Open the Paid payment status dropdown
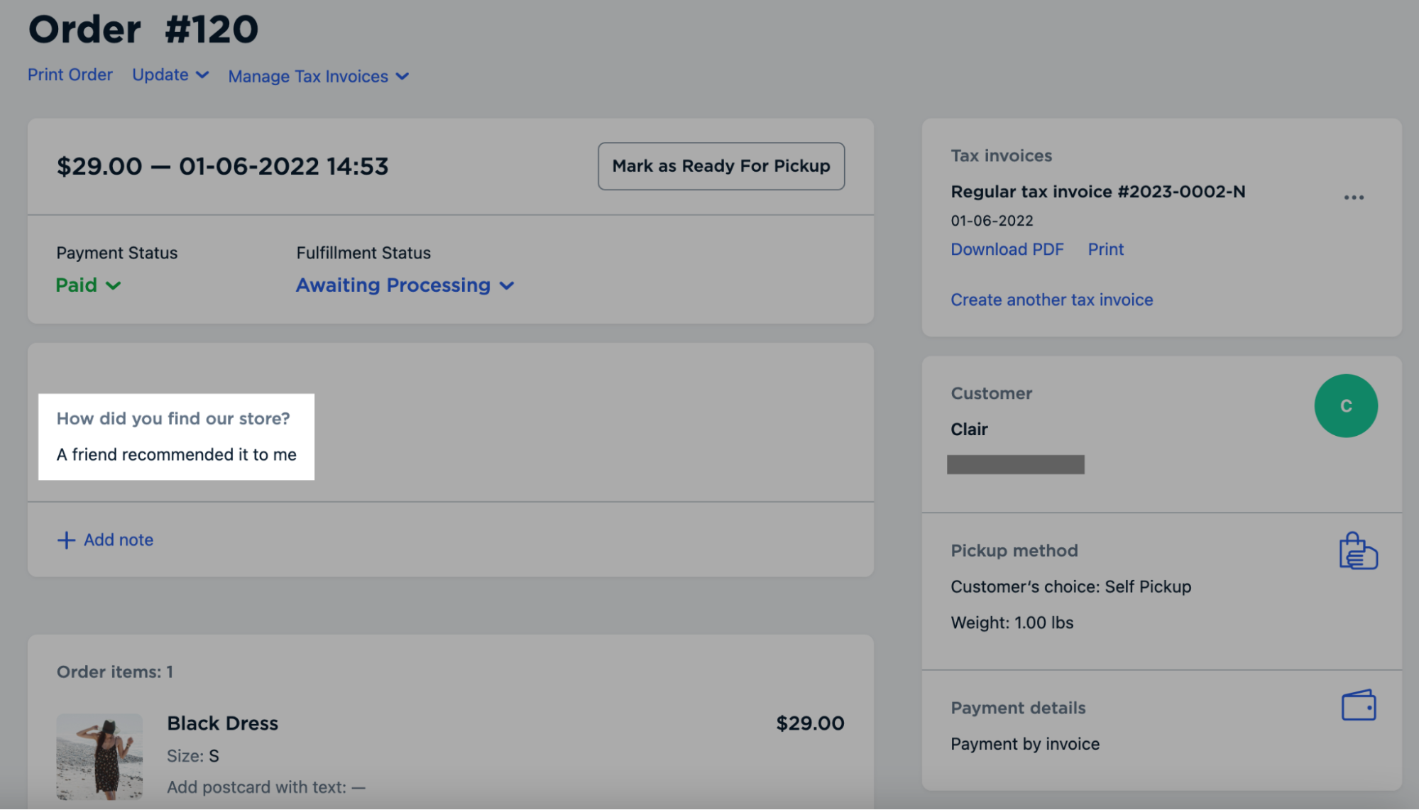This screenshot has height=810, width=1419. point(87,285)
